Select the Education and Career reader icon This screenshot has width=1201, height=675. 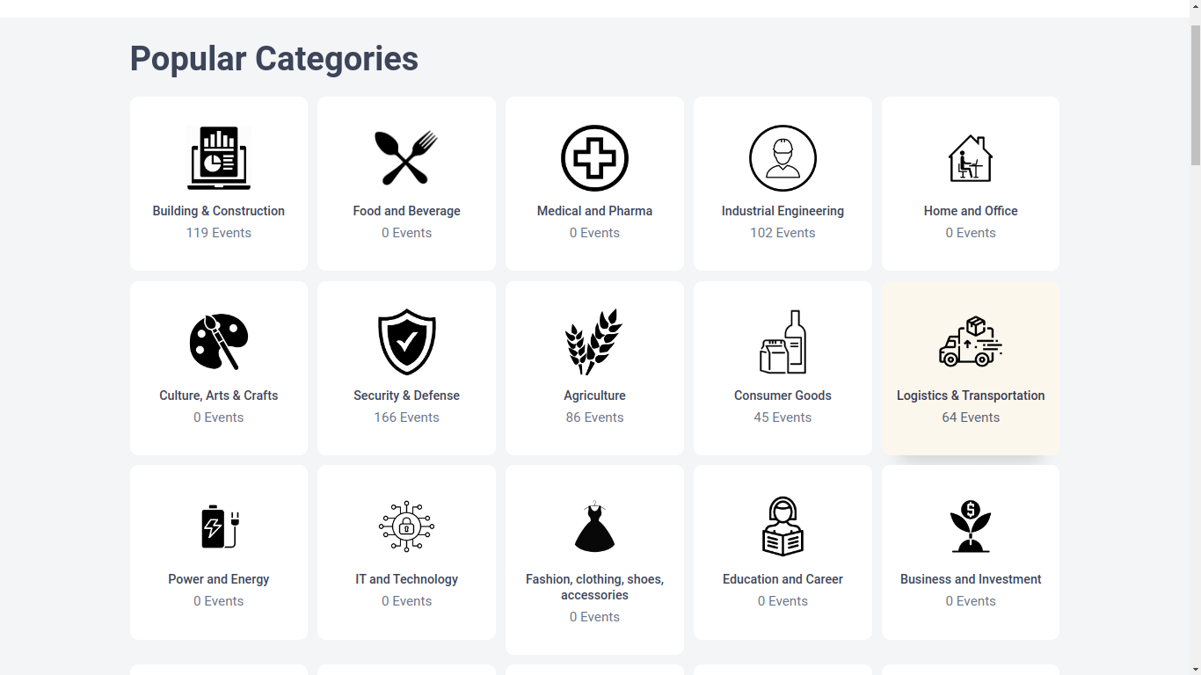pyautogui.click(x=782, y=526)
